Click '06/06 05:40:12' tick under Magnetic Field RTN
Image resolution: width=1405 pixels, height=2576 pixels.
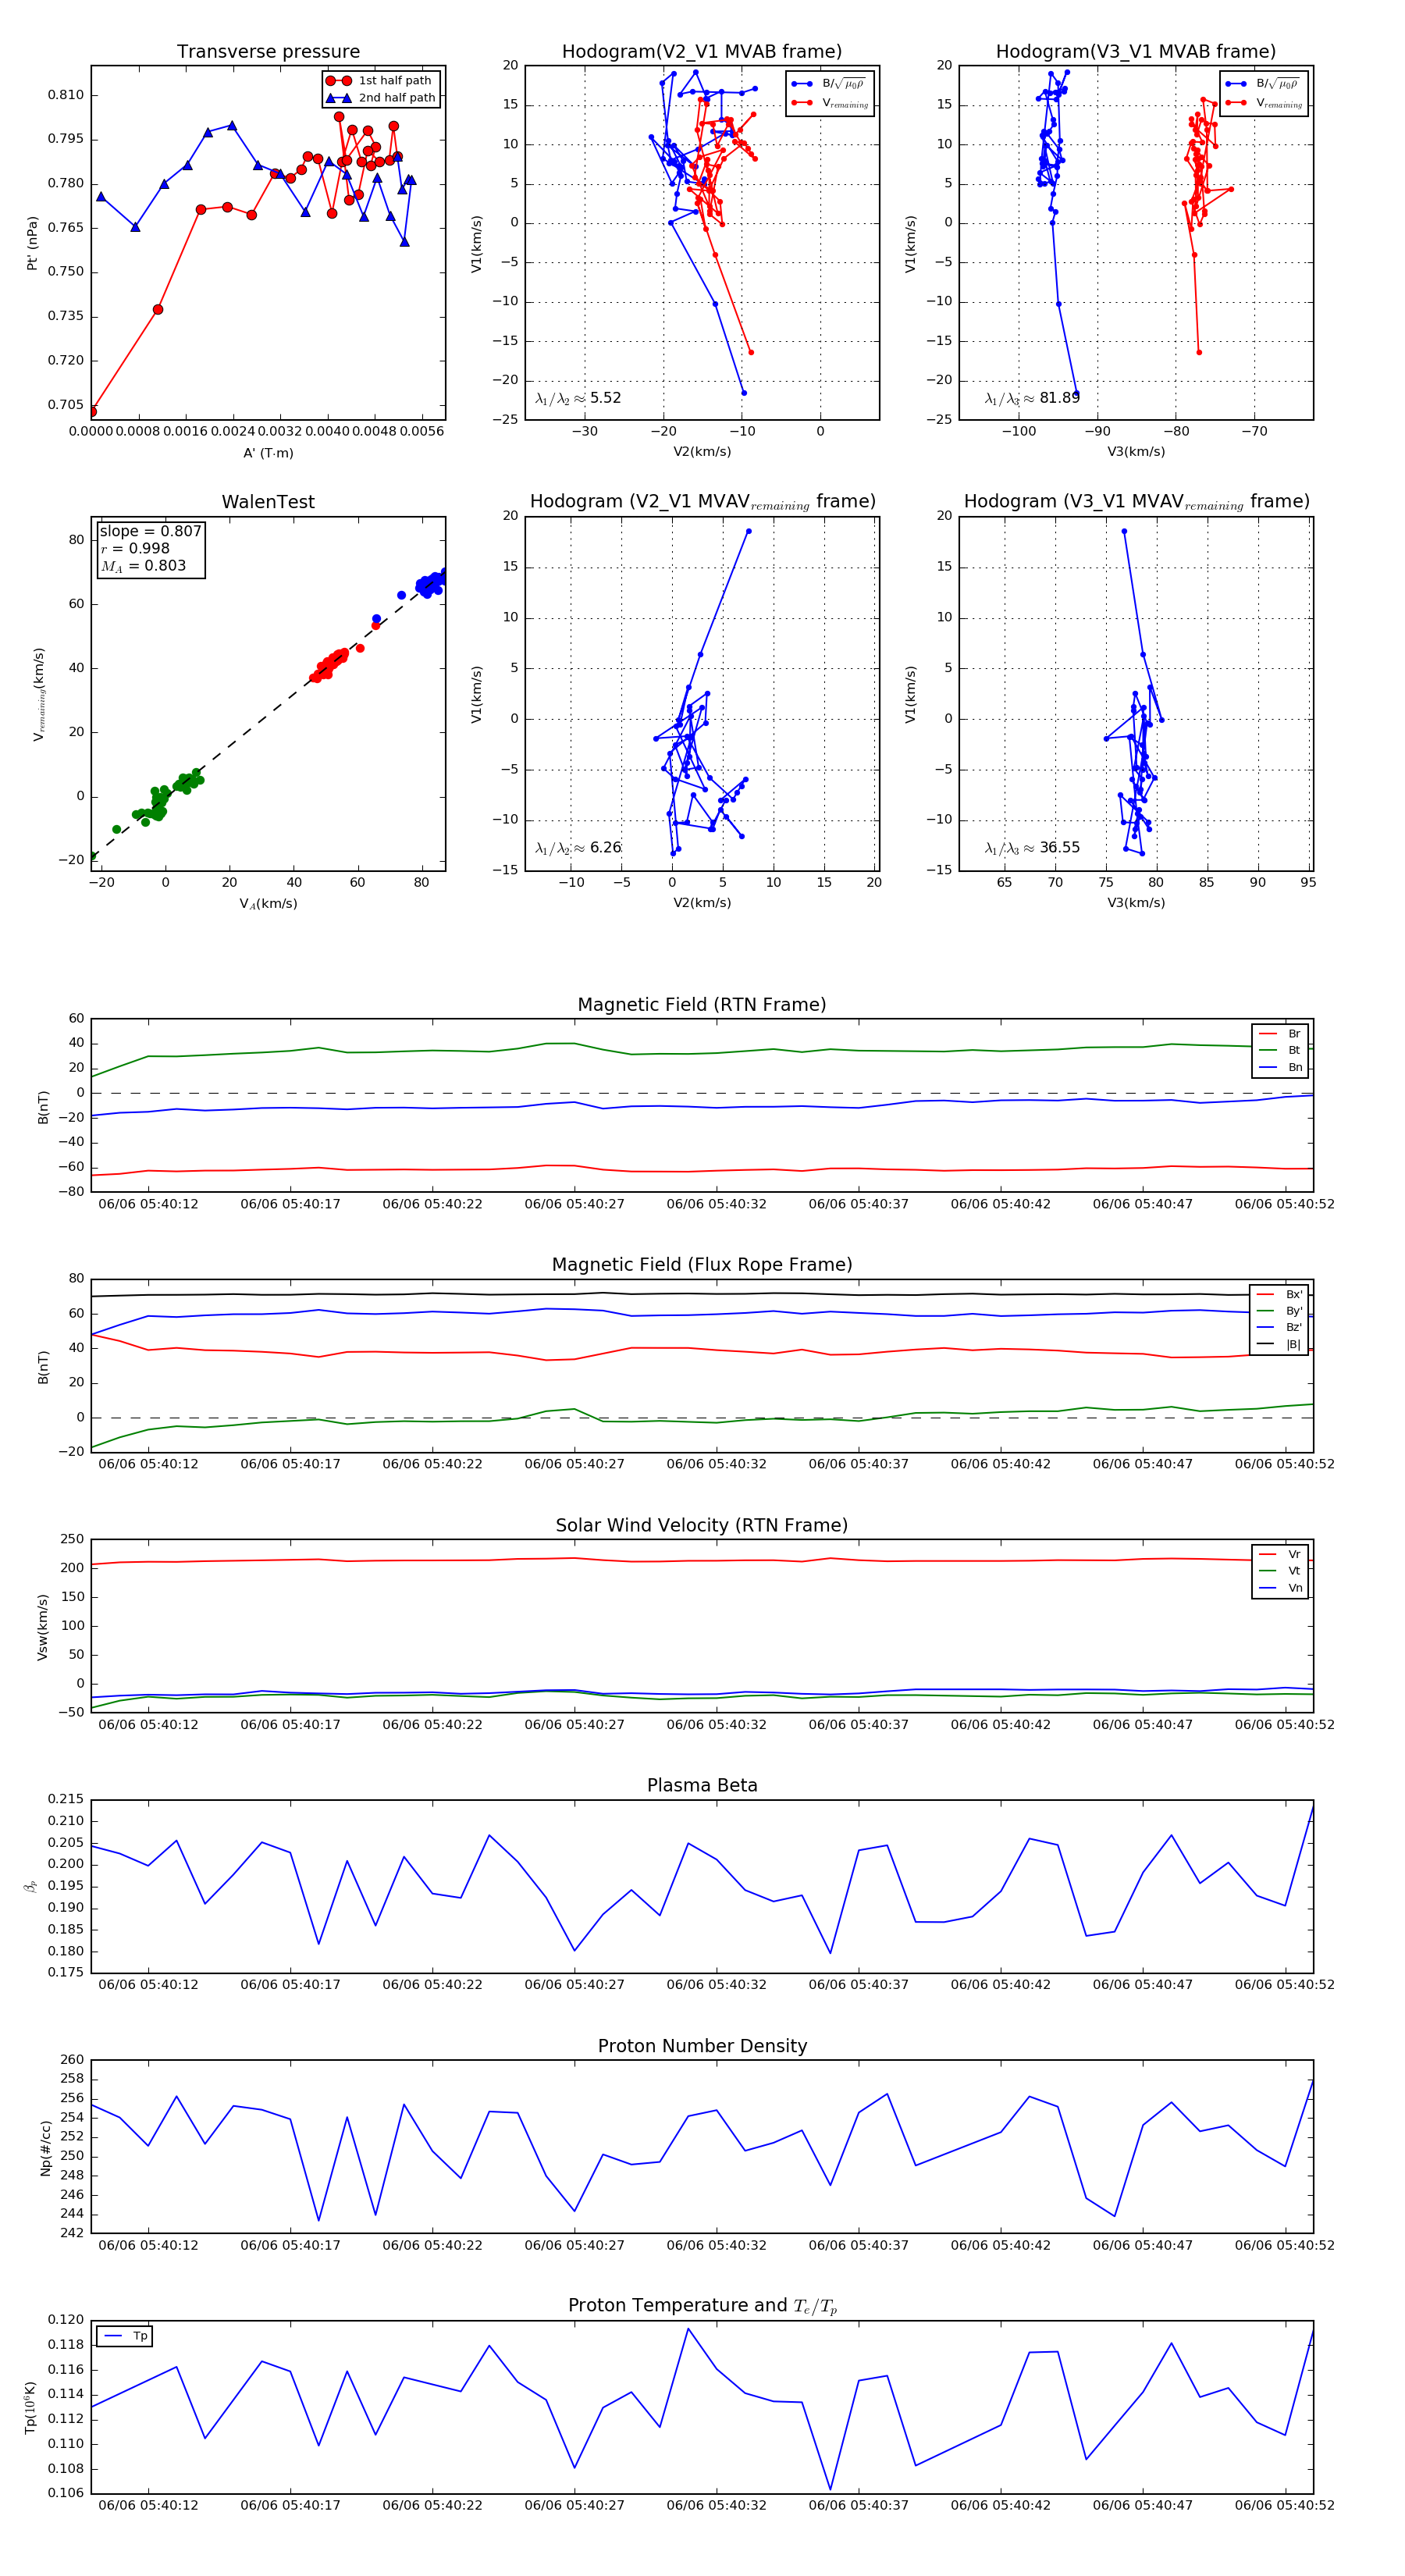[x=148, y=1204]
